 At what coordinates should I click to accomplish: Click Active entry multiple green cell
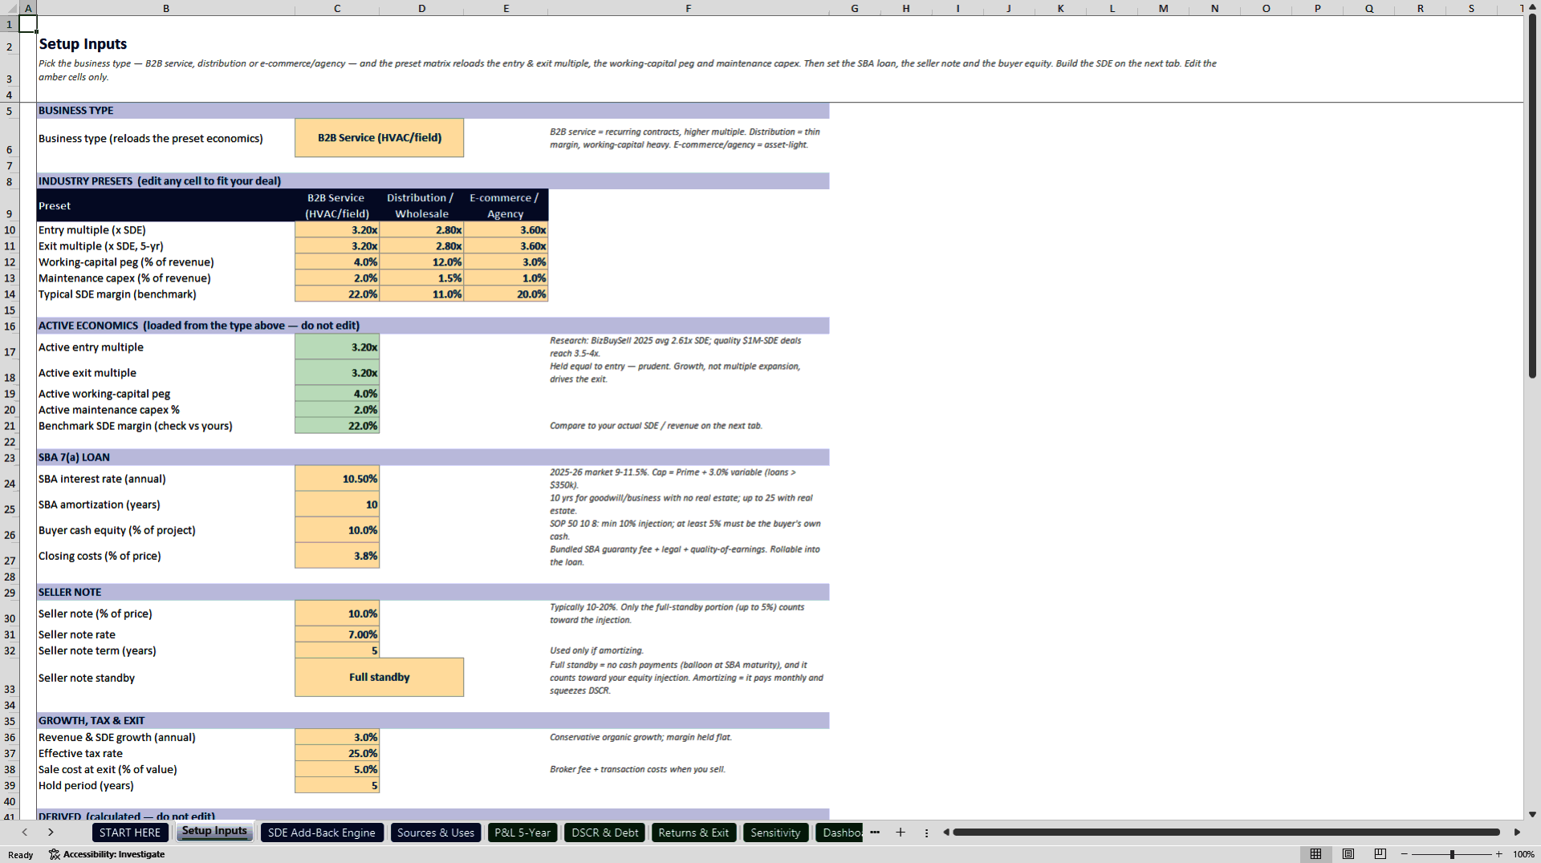click(x=337, y=347)
